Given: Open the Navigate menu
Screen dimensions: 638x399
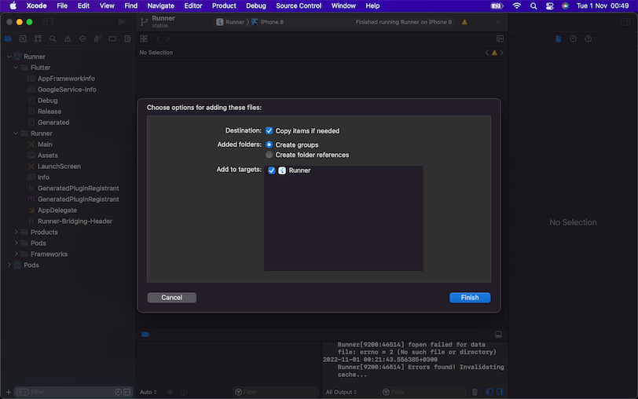Looking at the screenshot, I should click(x=161, y=5).
